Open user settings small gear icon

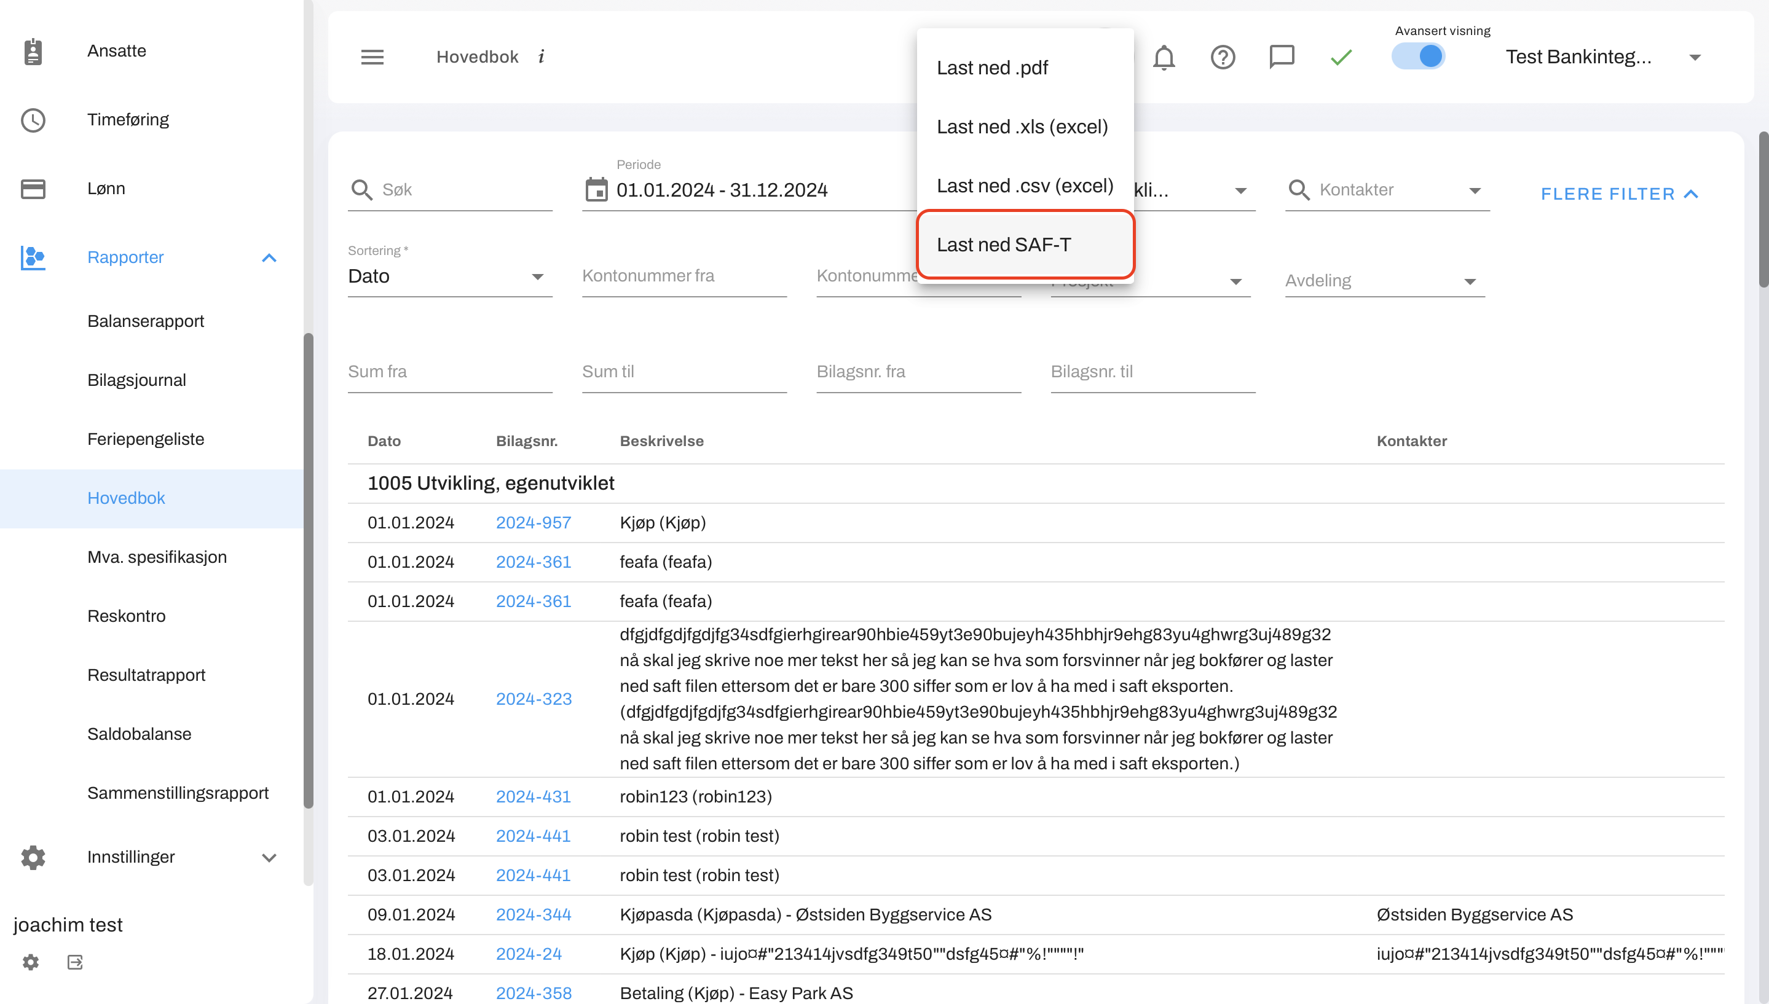click(30, 962)
